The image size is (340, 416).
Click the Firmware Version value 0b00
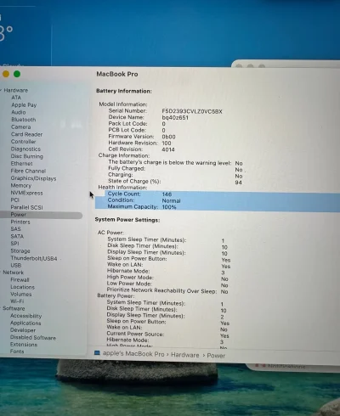pyautogui.click(x=168, y=137)
